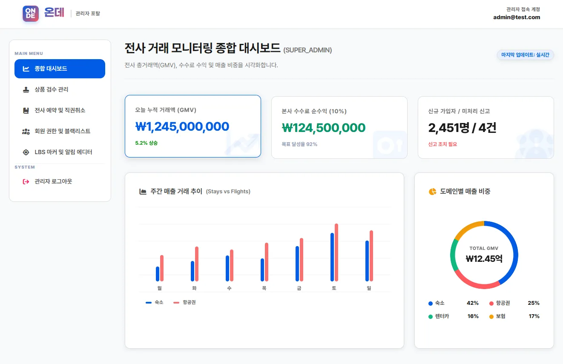The width and height of the screenshot is (563, 364).
Task: Click the ₩124,500,000 amount
Action: [x=324, y=128]
